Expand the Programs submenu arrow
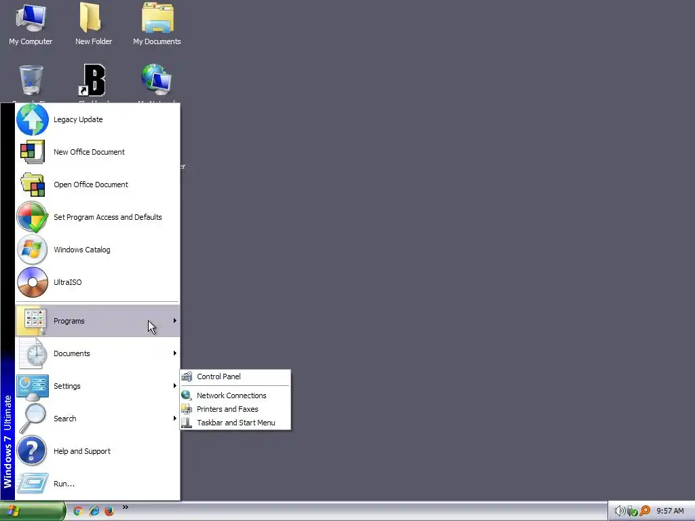 [x=175, y=321]
